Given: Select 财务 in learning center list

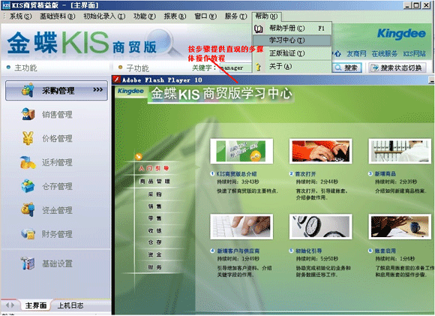Looking at the screenshot, I should coord(154,267).
